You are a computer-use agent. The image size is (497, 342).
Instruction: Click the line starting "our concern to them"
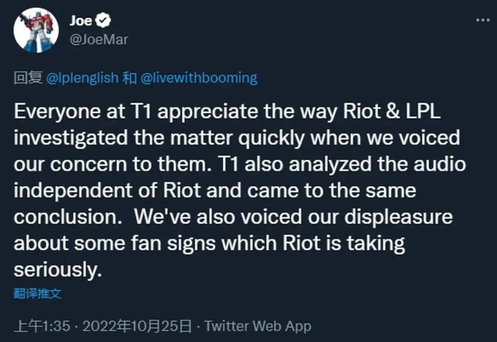point(240,164)
